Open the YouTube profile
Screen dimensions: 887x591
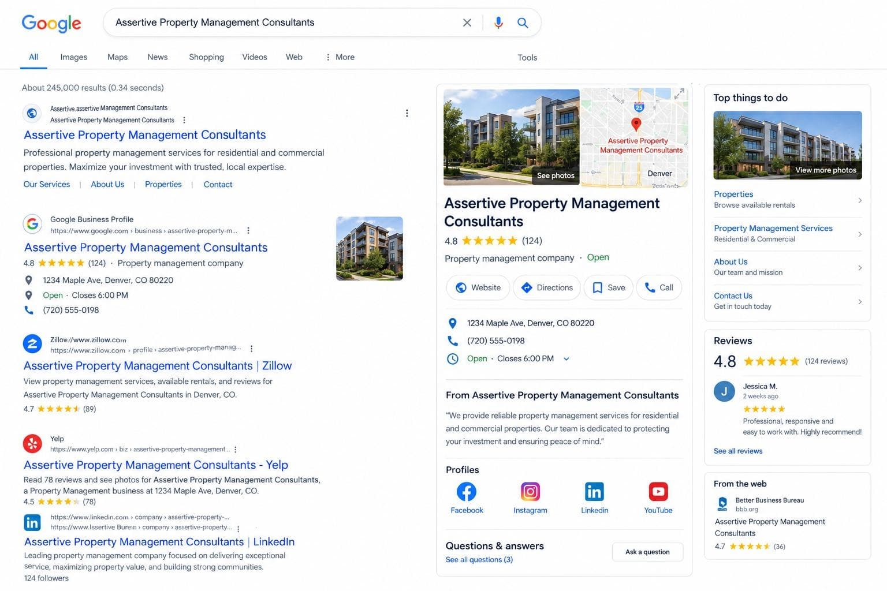click(658, 498)
